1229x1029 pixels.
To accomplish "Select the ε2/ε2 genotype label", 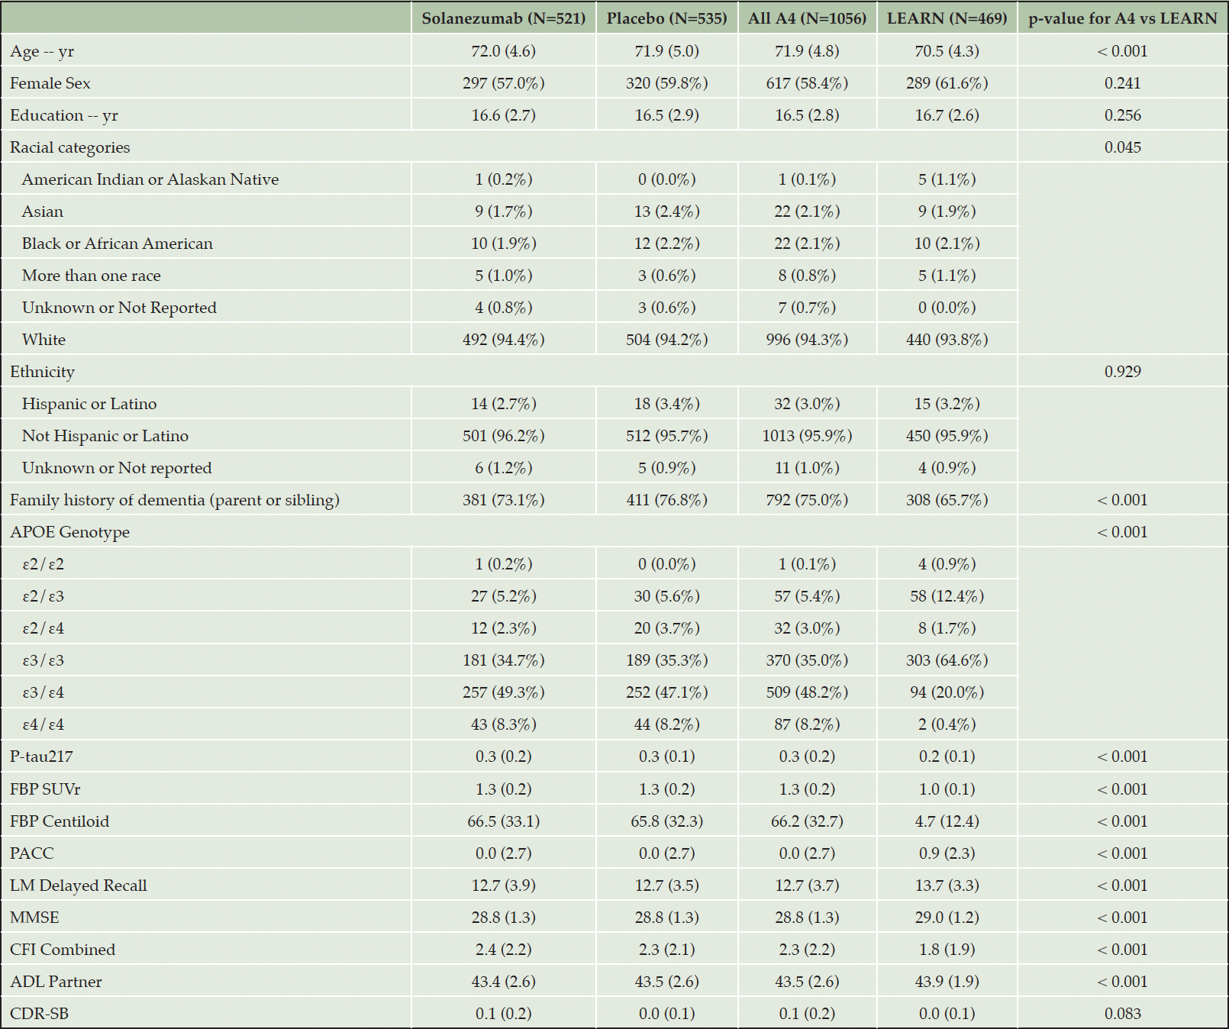I will [44, 564].
